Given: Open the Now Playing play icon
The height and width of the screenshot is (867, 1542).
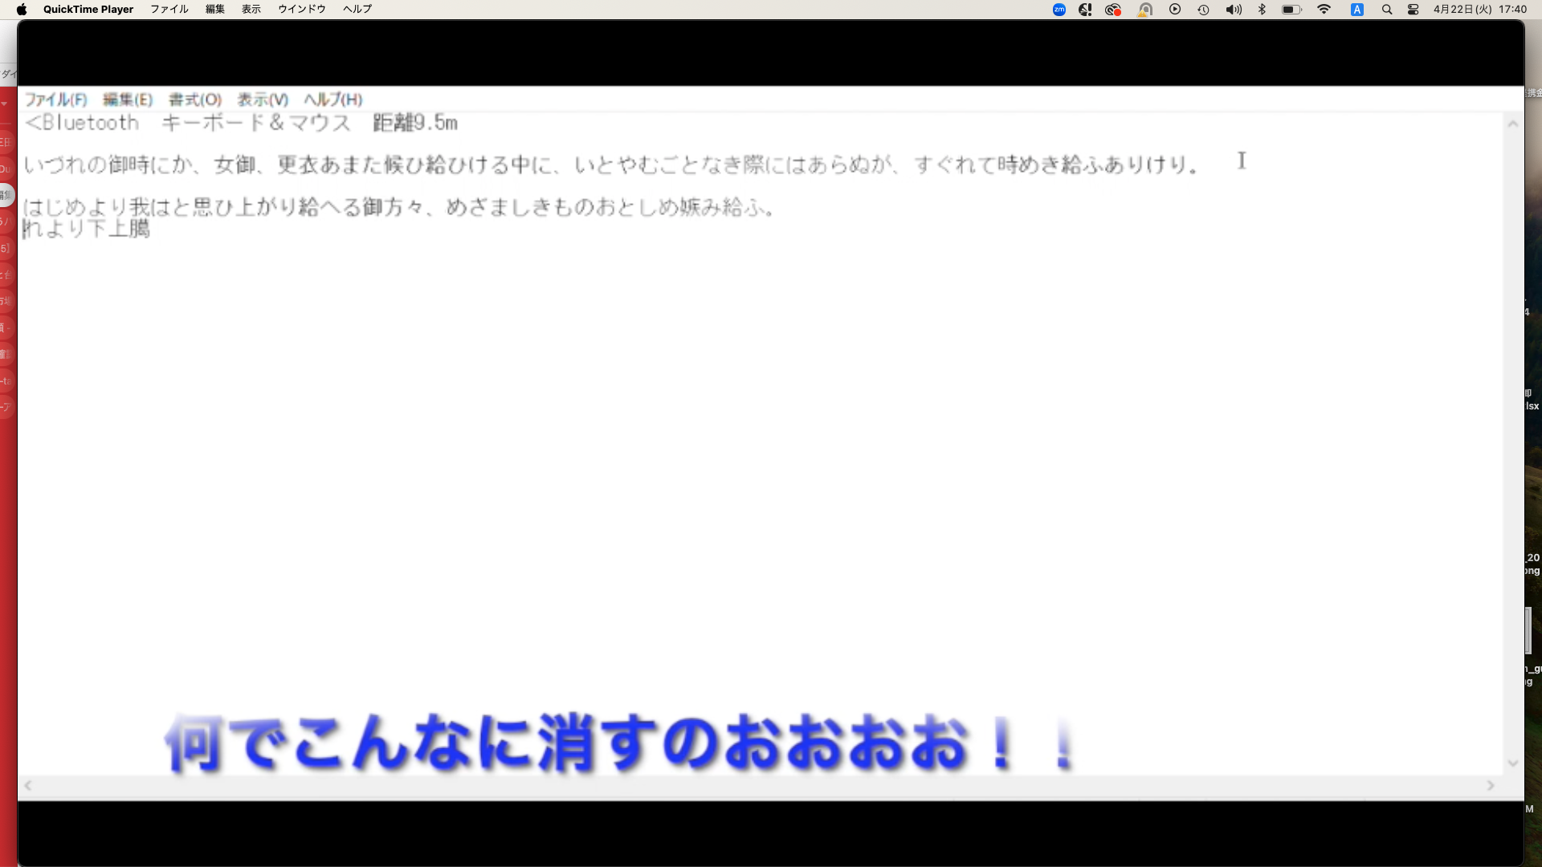Looking at the screenshot, I should point(1175,10).
